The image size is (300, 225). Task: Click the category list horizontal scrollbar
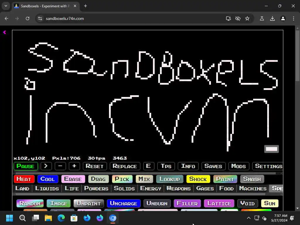[x=140, y=194]
